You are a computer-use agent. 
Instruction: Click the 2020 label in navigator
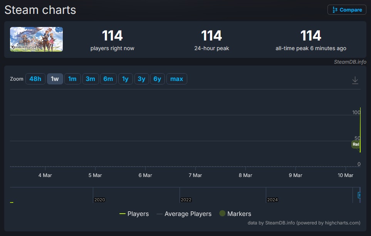point(99,200)
